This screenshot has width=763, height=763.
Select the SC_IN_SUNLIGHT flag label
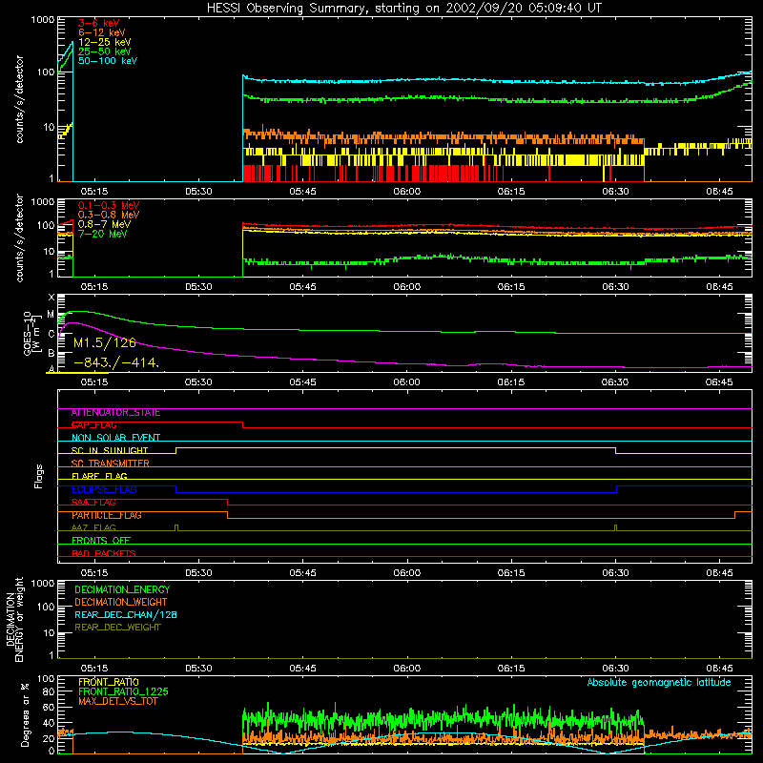click(x=110, y=450)
